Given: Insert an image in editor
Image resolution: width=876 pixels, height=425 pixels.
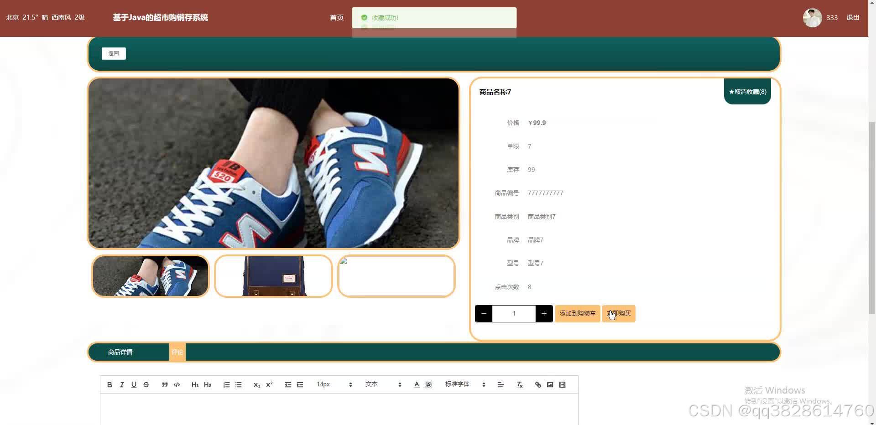Looking at the screenshot, I should [x=550, y=385].
